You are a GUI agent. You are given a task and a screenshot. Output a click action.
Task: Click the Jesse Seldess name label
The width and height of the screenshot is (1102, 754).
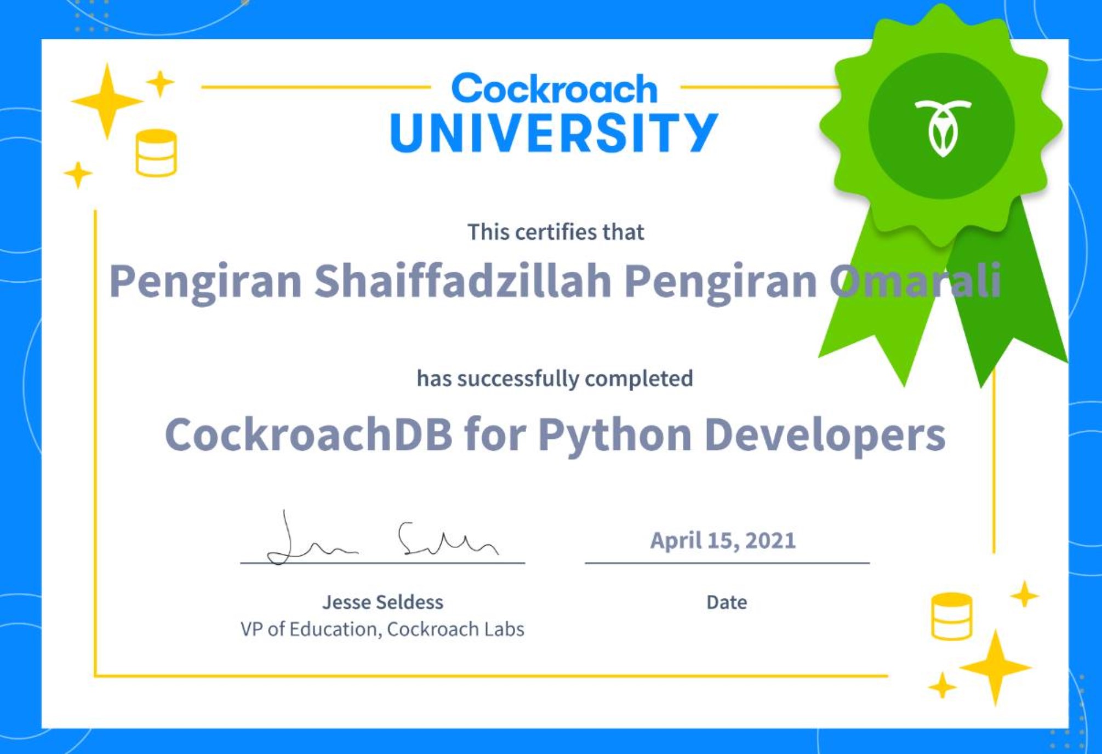coord(382,603)
